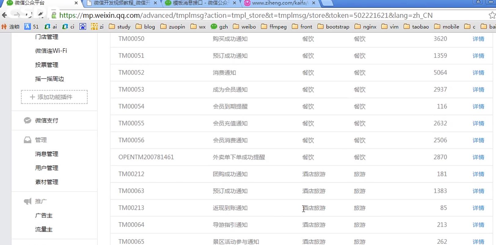496x245 pixels.
Task: Open the wx bookmark folder
Action: click(198, 27)
